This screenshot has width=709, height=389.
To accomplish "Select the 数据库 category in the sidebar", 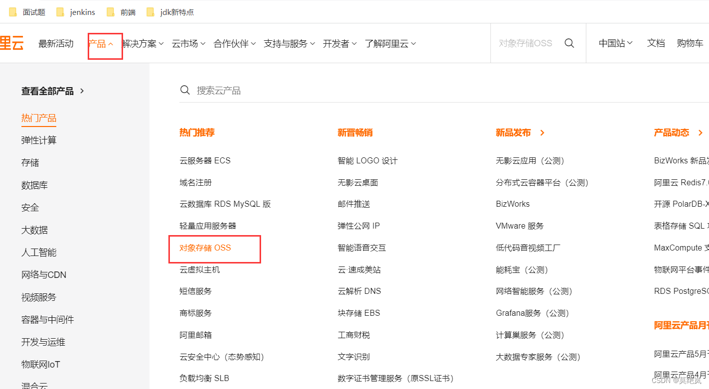I will pyautogui.click(x=34, y=185).
